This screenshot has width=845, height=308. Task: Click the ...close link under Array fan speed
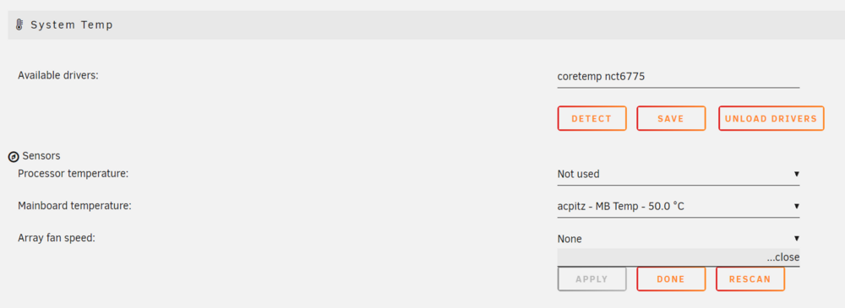[x=783, y=257]
